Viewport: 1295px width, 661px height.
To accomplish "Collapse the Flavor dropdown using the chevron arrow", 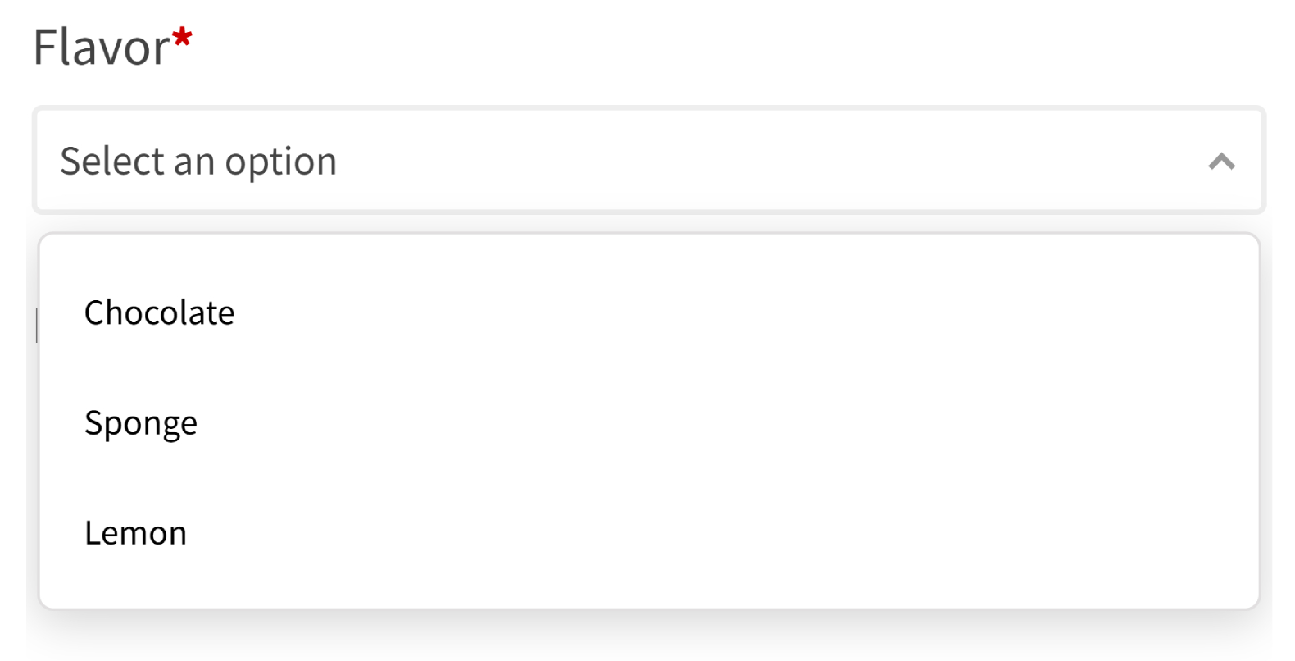I will [1221, 162].
